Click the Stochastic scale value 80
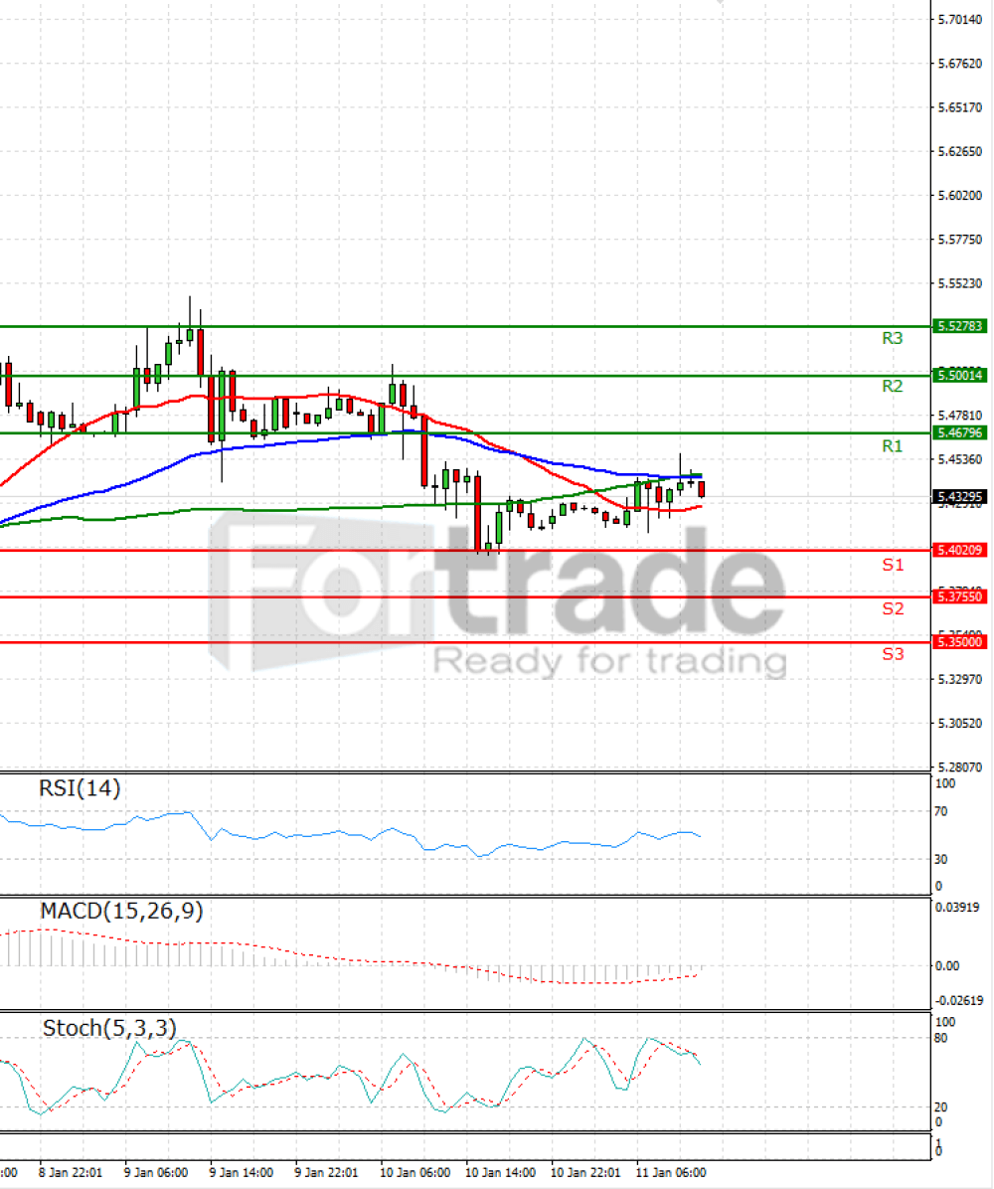 (941, 1038)
